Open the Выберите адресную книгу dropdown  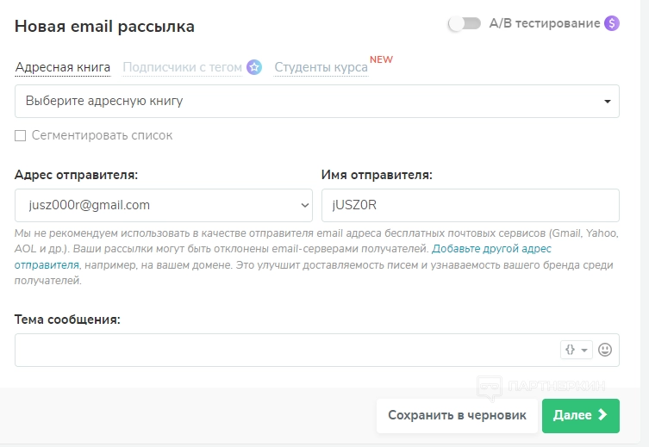coord(317,101)
